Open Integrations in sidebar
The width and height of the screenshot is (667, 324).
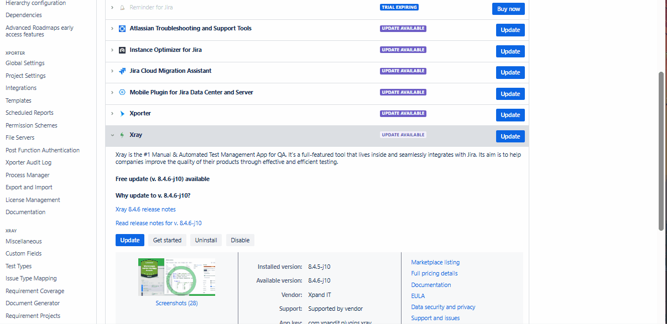point(21,88)
